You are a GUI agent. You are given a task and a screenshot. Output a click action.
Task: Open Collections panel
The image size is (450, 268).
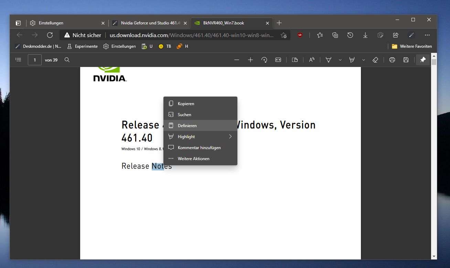pos(335,35)
